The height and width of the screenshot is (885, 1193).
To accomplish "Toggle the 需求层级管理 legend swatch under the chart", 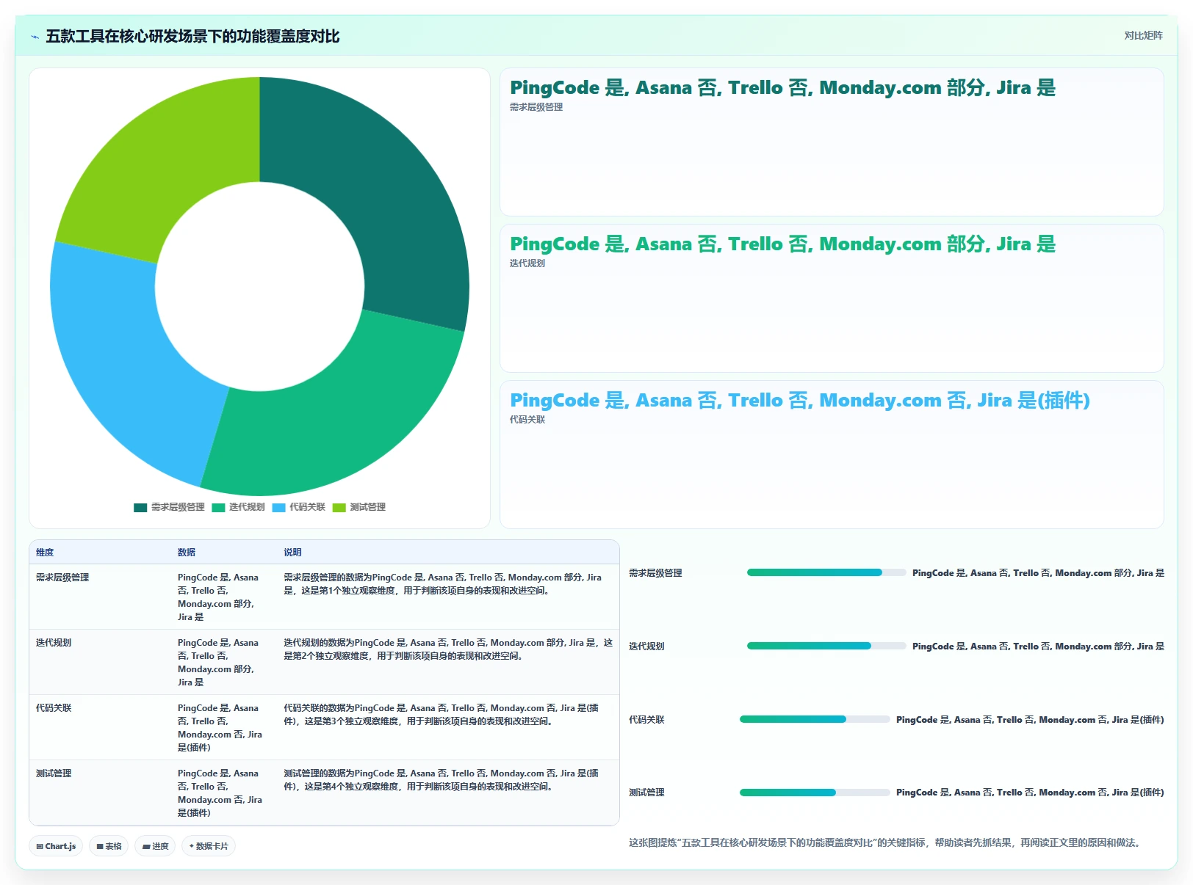I will click(140, 507).
